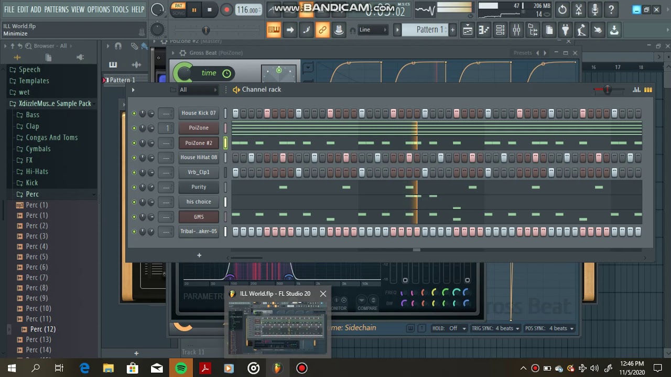The width and height of the screenshot is (671, 377).
Task: Open the POS SYNC 4 beats dropdown
Action: pos(562,328)
